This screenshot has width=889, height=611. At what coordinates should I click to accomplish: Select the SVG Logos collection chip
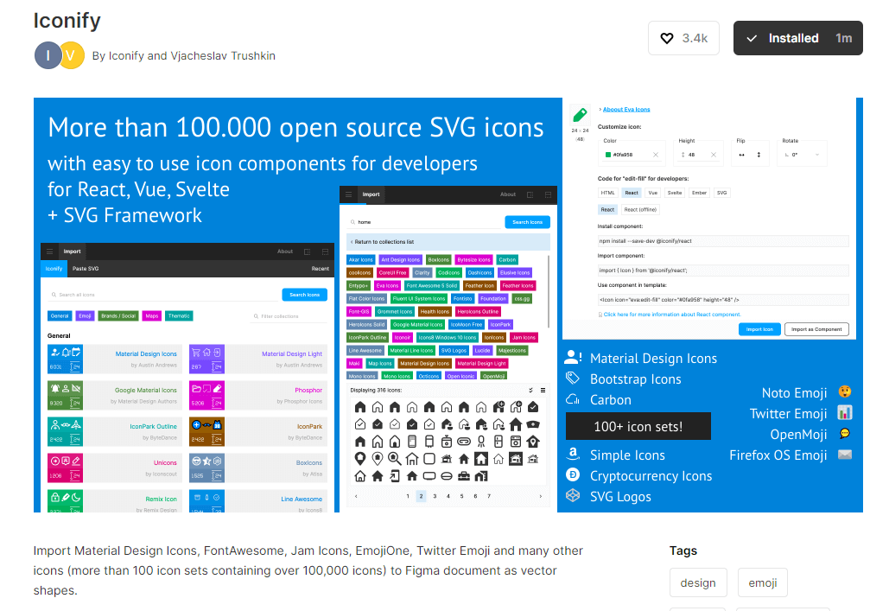coord(454,351)
